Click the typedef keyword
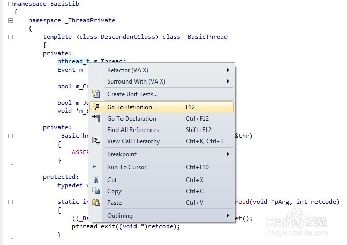347x245 pixels. coord(70,185)
